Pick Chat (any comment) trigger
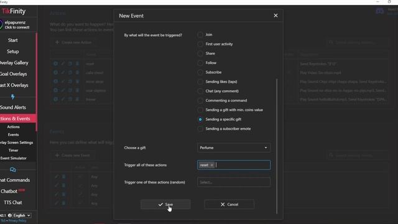This screenshot has height=224, width=398. click(200, 91)
